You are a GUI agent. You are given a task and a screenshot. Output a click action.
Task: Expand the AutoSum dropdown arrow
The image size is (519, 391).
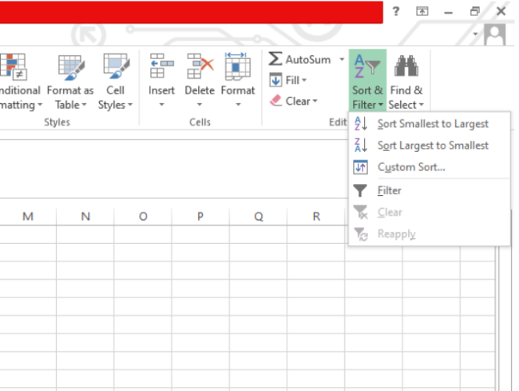click(342, 60)
